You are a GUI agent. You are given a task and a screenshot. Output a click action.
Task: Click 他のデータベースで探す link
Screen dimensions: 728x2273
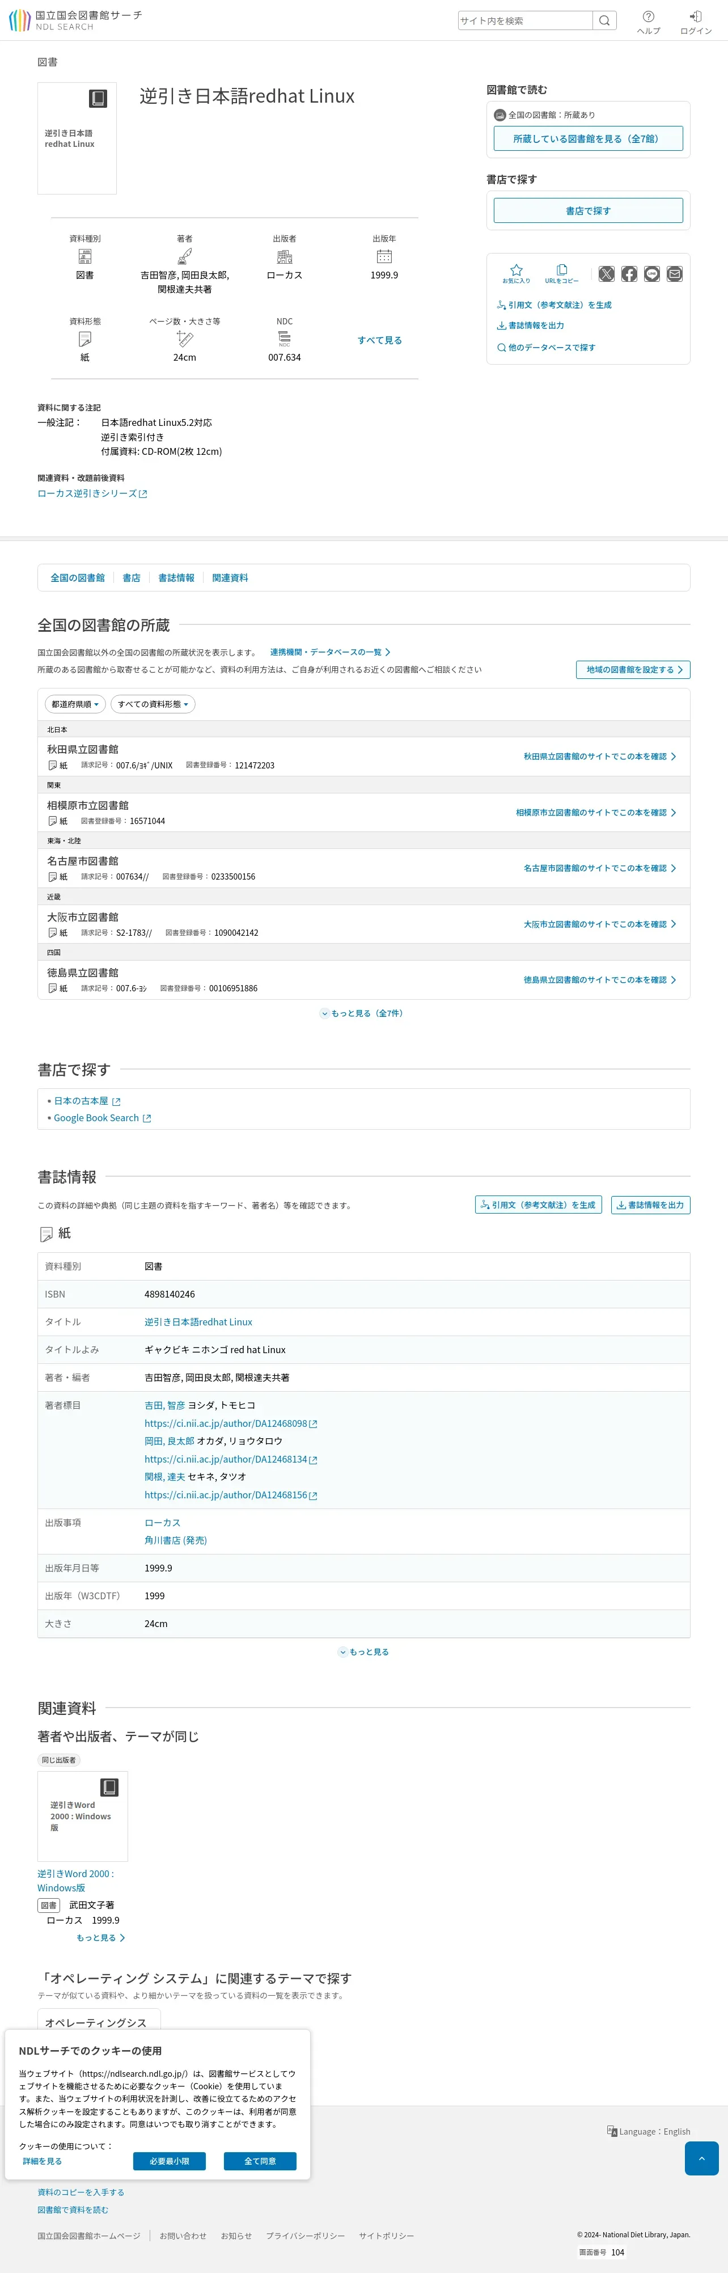(x=546, y=348)
